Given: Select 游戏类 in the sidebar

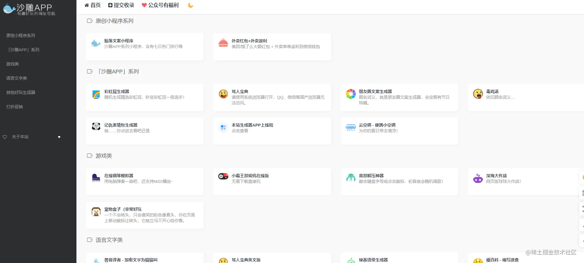Looking at the screenshot, I should click(12, 64).
